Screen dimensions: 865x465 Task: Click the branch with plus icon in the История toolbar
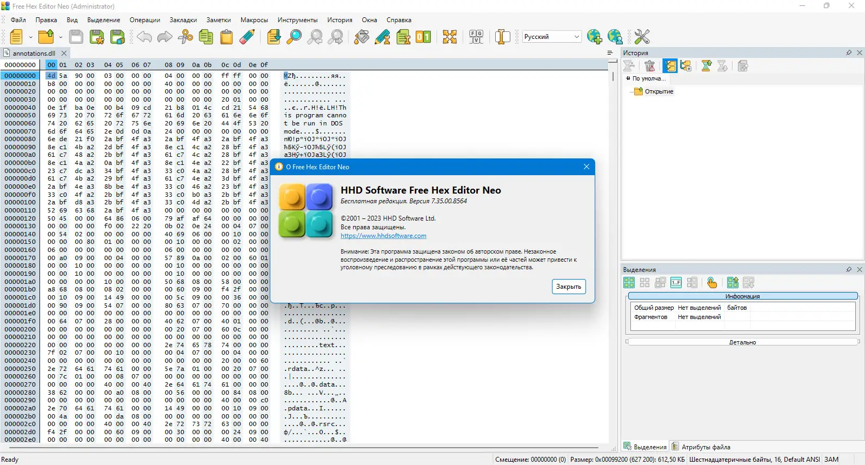(x=686, y=66)
